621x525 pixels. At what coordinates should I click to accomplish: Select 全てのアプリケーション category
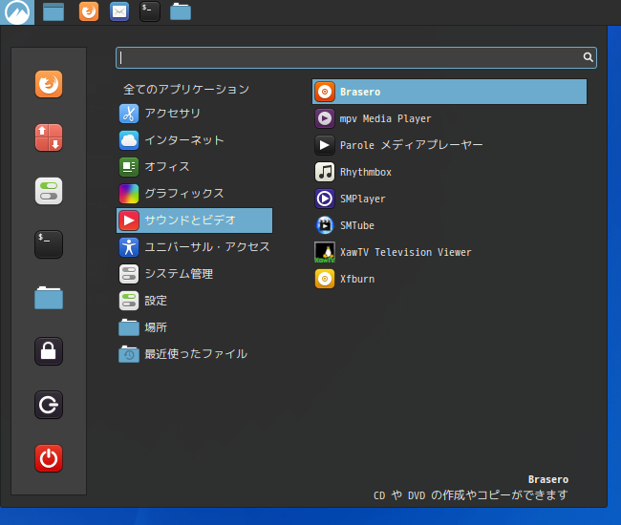pos(186,89)
